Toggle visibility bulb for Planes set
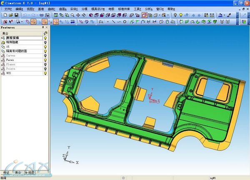Viewport: 250px width, 180px height. coord(45,65)
